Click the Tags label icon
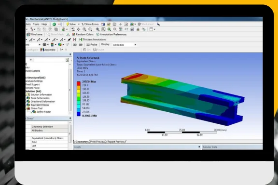278x185 pixels. pyautogui.click(x=144, y=29)
